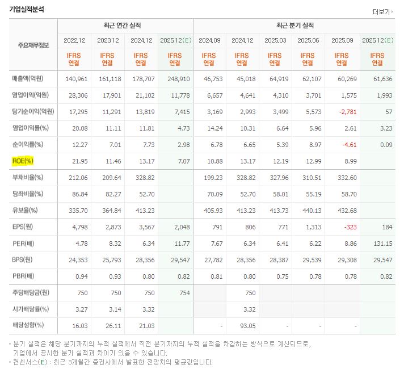Viewport: 404px width, 369px height.
Task: Click the EPS(원) row label
Action: (23, 227)
